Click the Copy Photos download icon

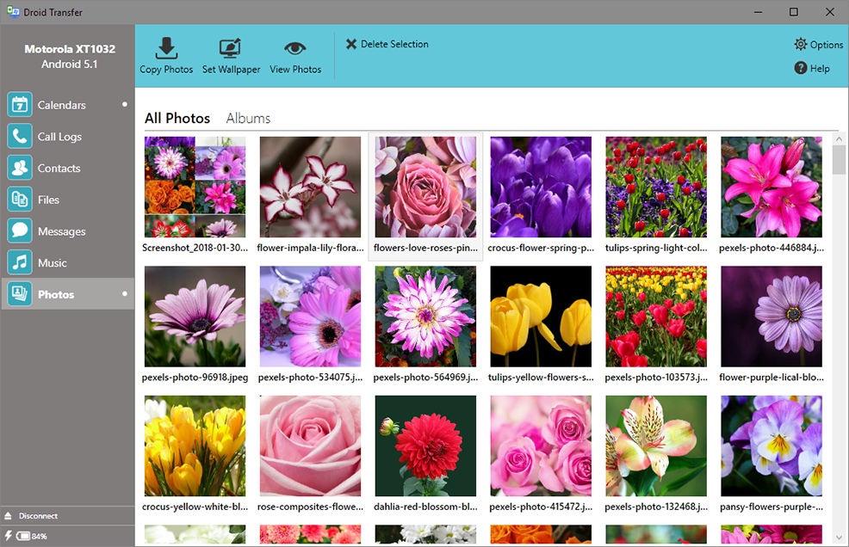(166, 48)
